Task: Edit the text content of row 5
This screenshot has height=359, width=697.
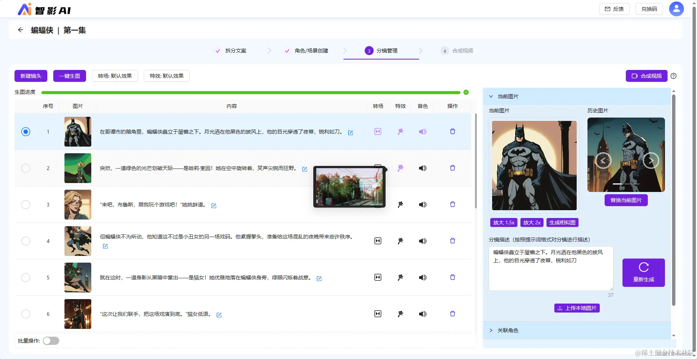Action: pyautogui.click(x=319, y=278)
